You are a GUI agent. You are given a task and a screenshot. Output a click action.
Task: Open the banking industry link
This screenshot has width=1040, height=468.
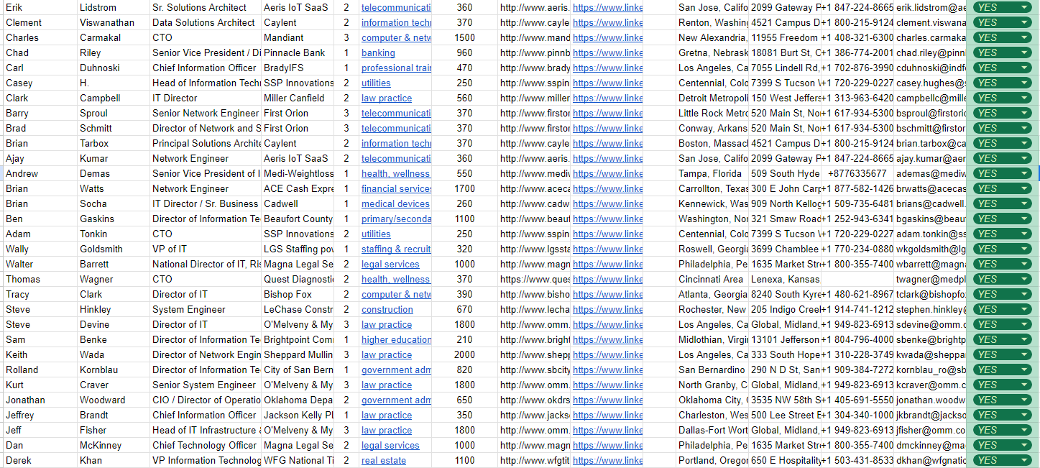tap(378, 52)
